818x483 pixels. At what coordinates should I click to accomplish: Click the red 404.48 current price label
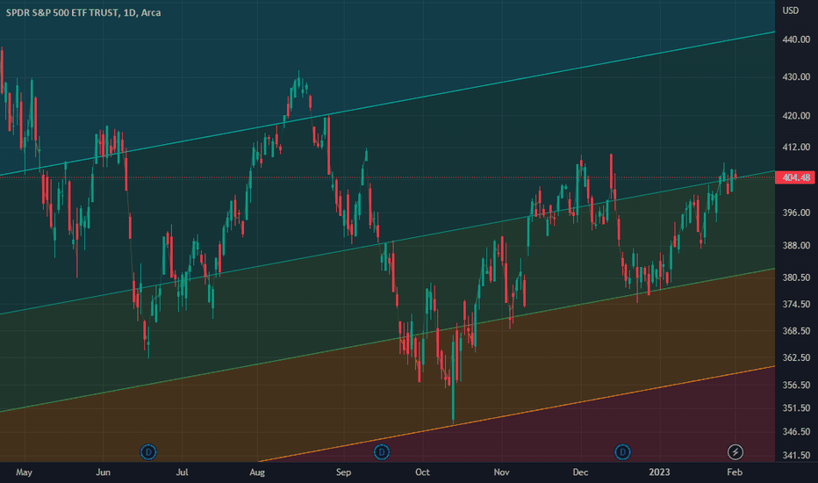pos(795,177)
